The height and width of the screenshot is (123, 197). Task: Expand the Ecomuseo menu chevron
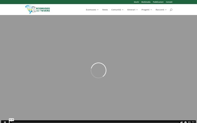[x=98, y=10]
